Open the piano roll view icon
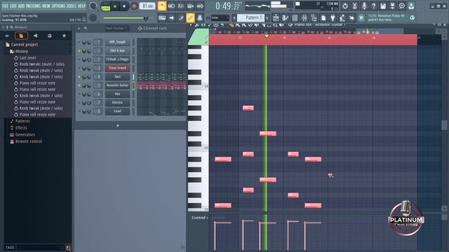Screen dimensions: 449x252 (286, 18)
